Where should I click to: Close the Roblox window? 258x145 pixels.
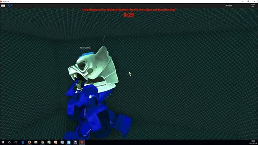point(254,1)
